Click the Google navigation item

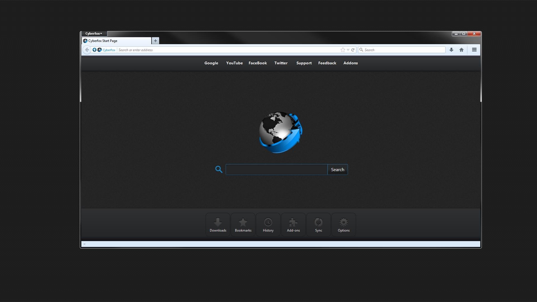tap(211, 63)
